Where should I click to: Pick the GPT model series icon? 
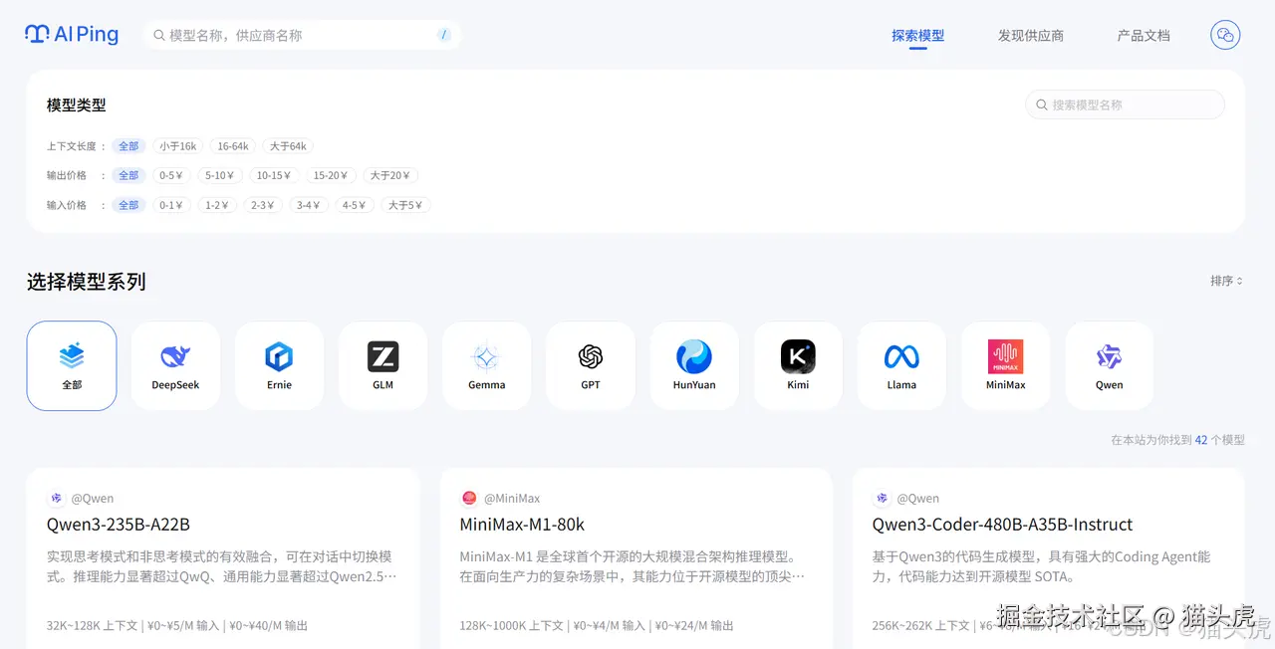(x=590, y=365)
